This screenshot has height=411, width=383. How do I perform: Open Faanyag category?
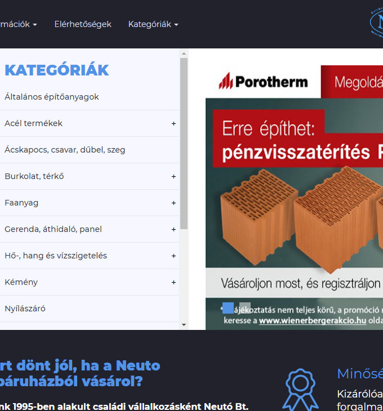click(x=21, y=203)
